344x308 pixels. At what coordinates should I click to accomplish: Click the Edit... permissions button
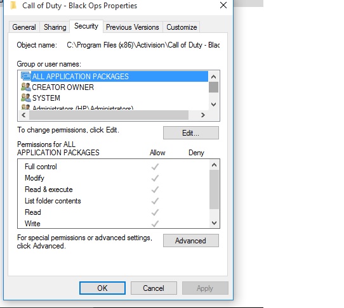(x=191, y=132)
